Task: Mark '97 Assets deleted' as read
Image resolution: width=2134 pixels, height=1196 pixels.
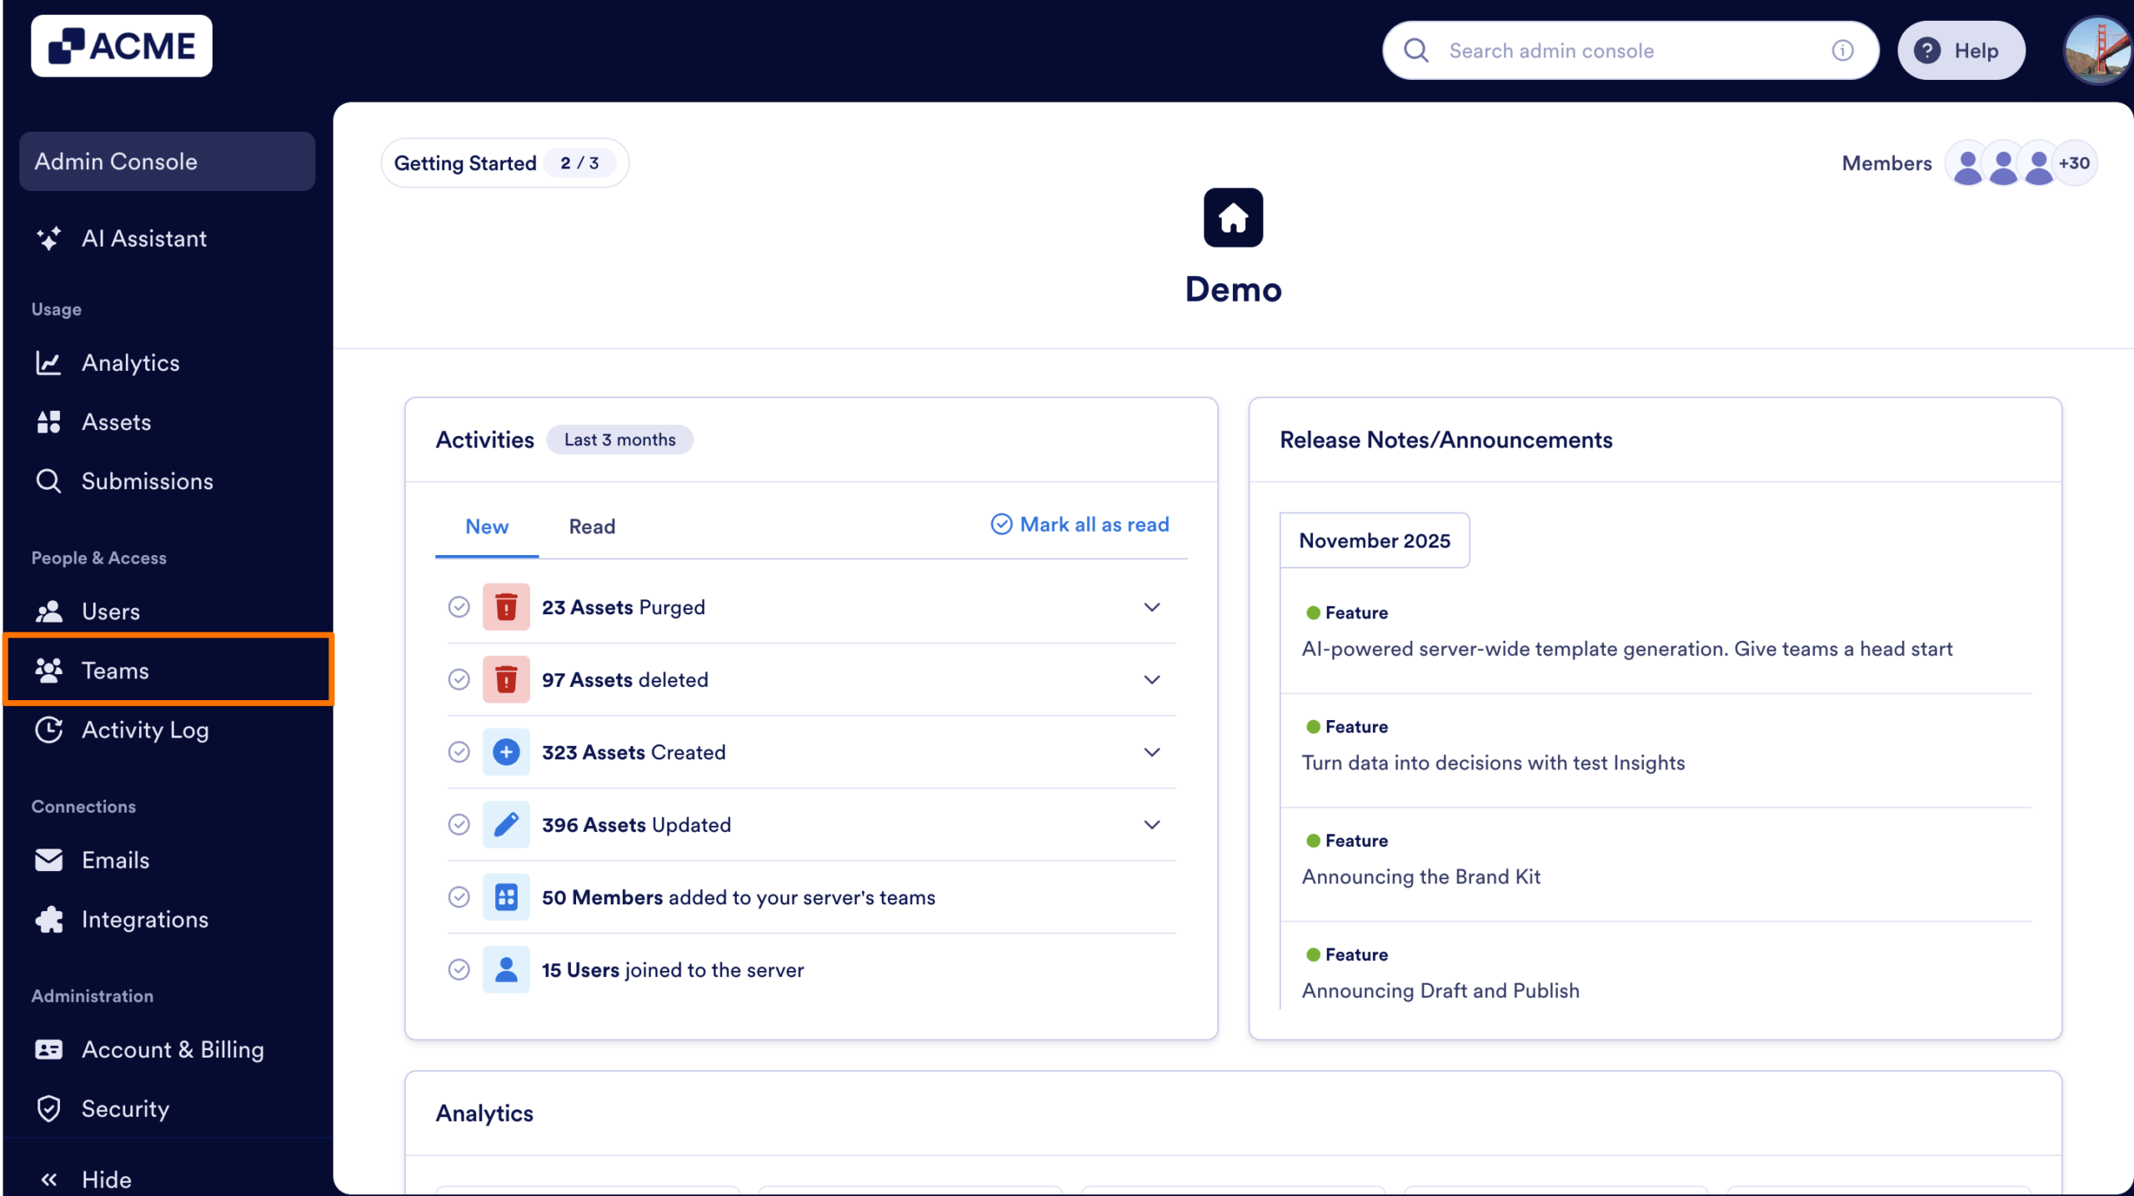Action: tap(459, 679)
